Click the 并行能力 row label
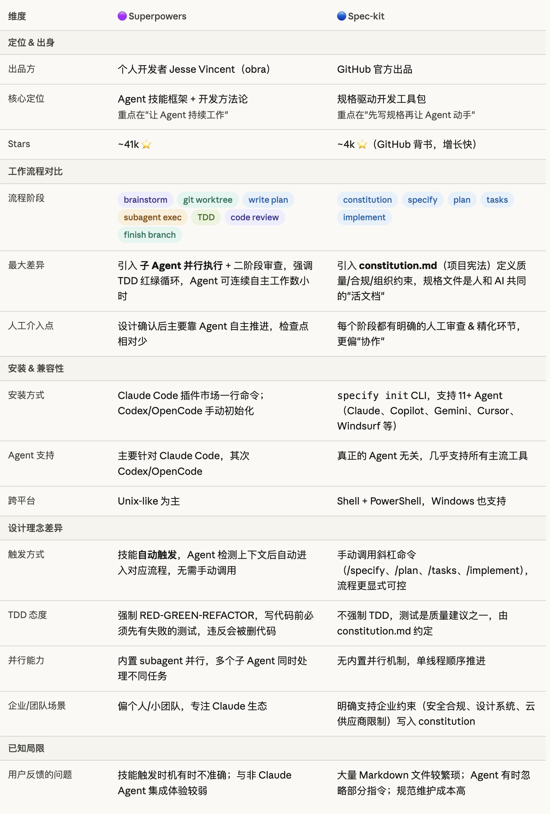The height and width of the screenshot is (814, 550). click(x=26, y=660)
